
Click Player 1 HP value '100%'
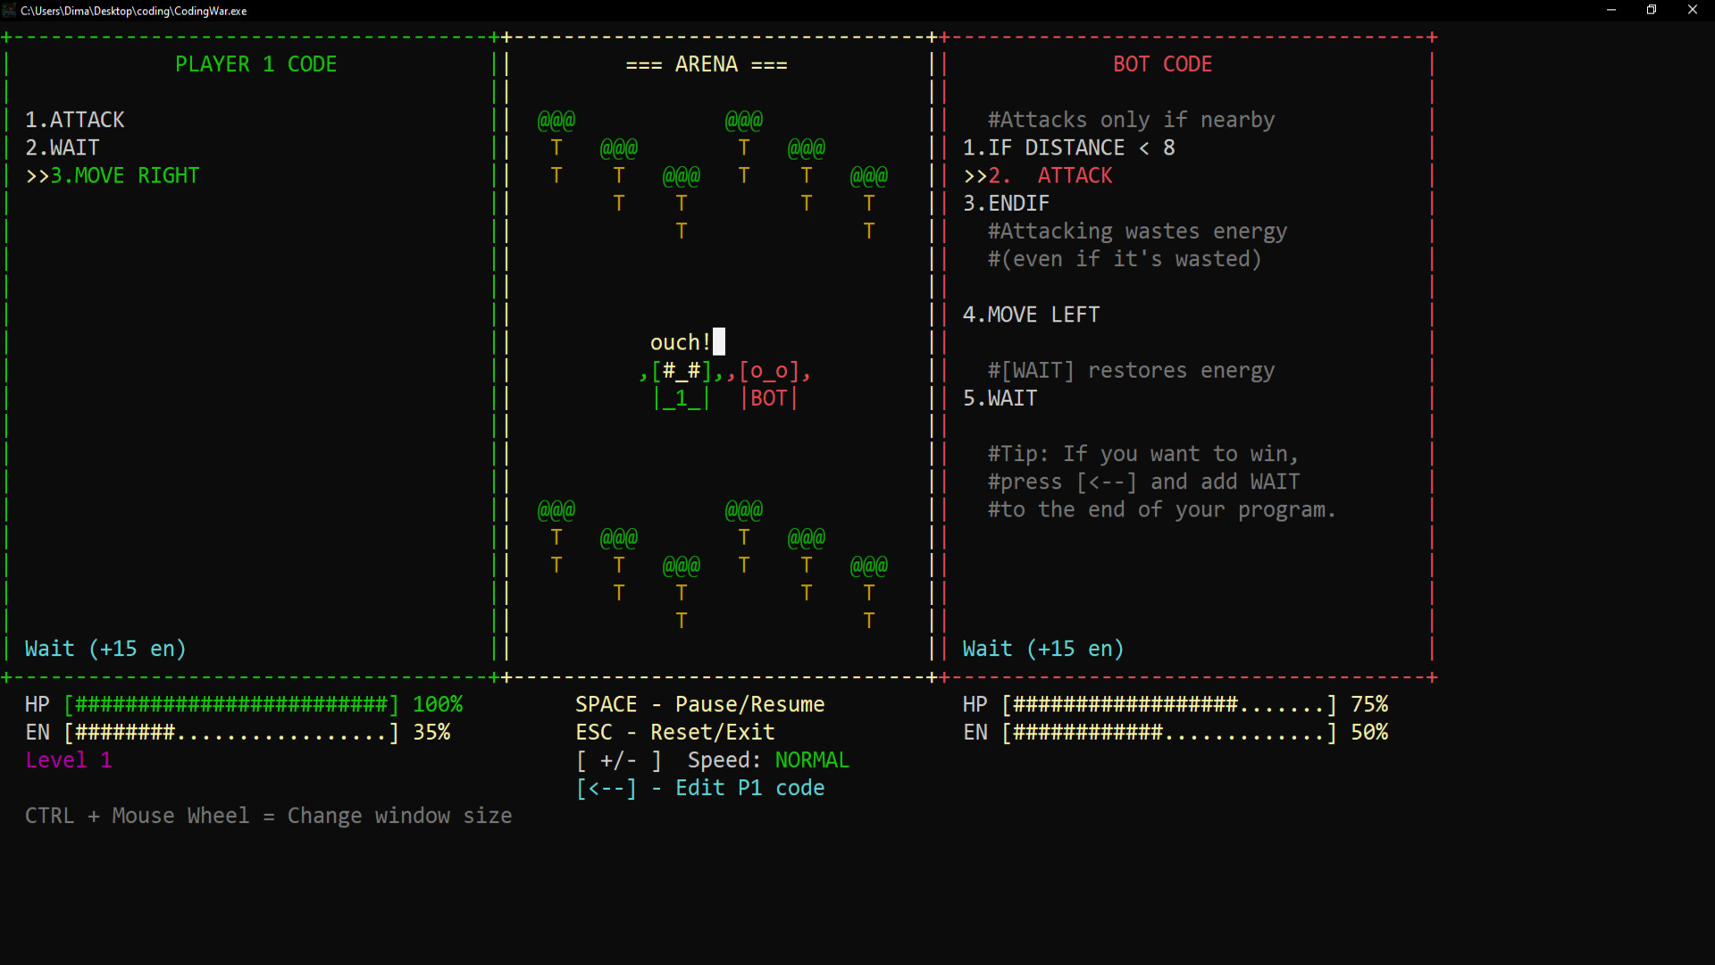[438, 704]
